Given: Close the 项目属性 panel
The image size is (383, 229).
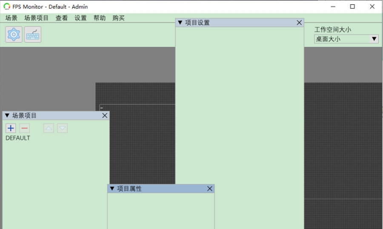Looking at the screenshot, I should point(210,189).
